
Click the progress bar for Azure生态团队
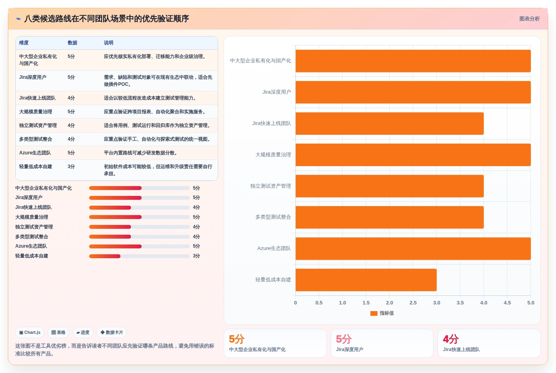tap(139, 246)
